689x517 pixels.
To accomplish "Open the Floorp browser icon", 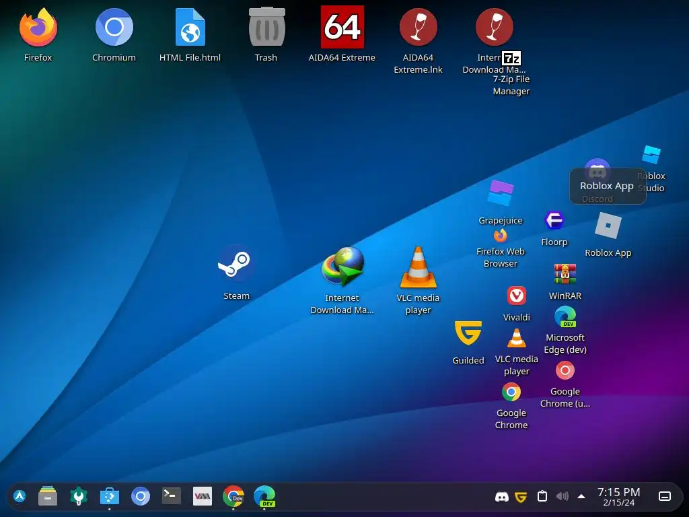I will point(554,220).
